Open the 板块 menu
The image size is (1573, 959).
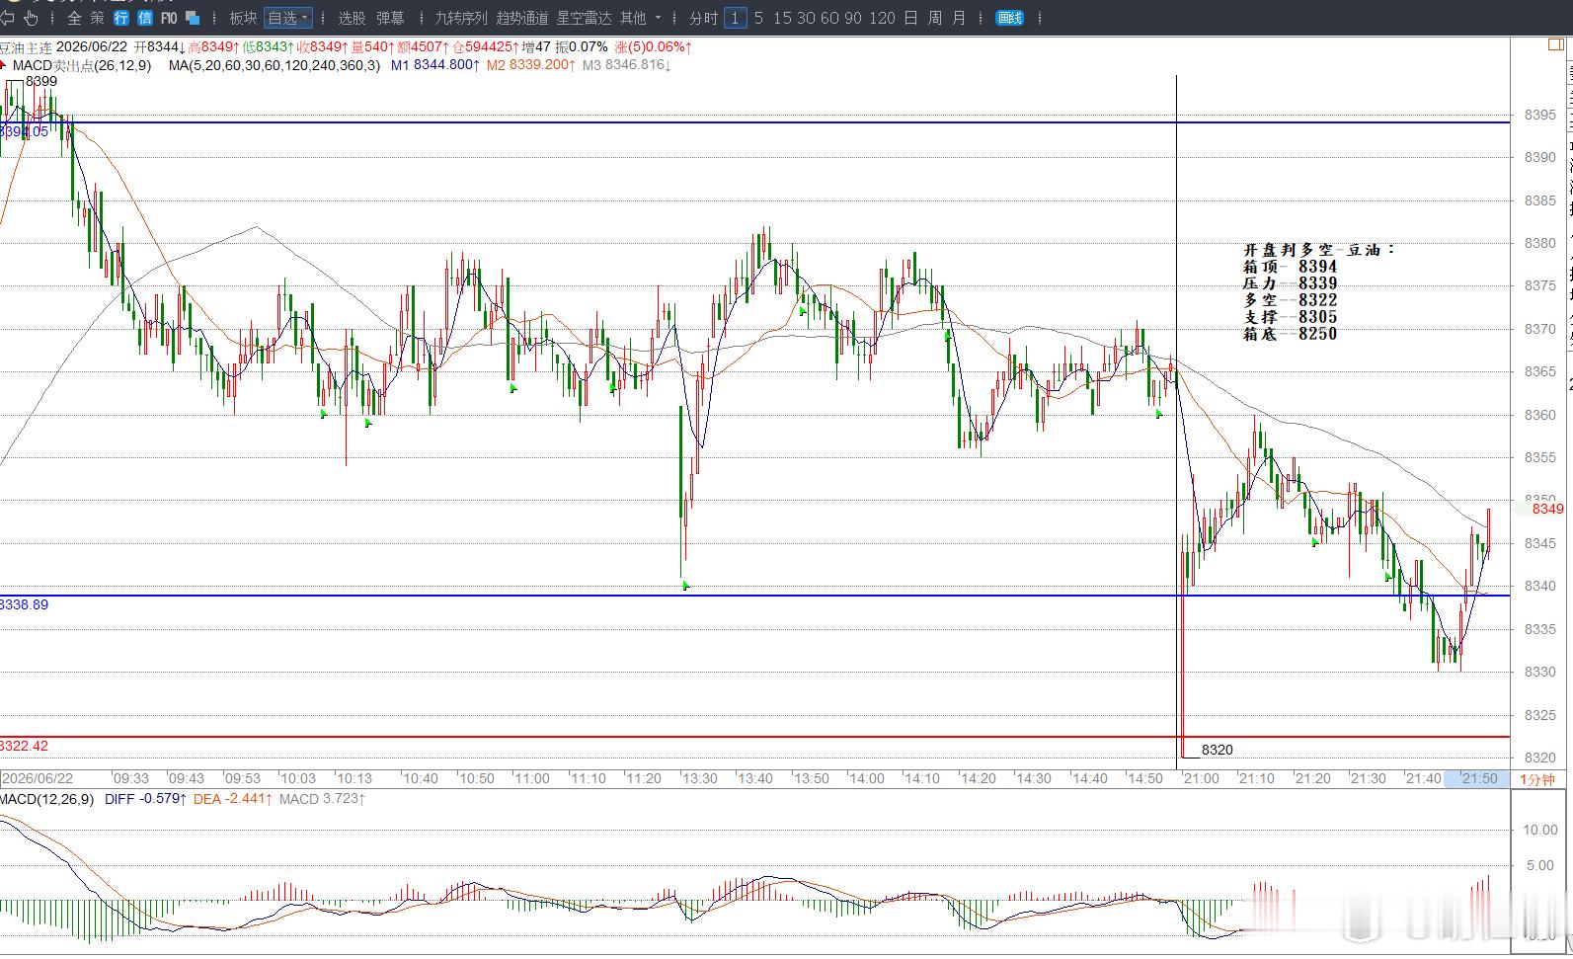pos(243,18)
